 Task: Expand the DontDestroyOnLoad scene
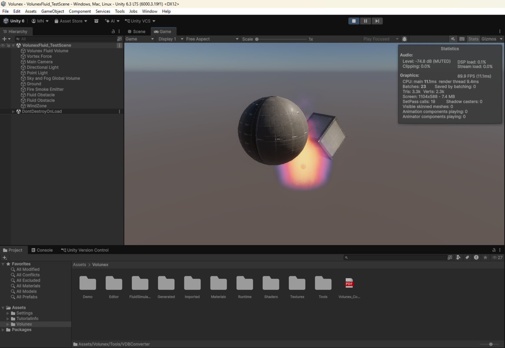point(13,111)
